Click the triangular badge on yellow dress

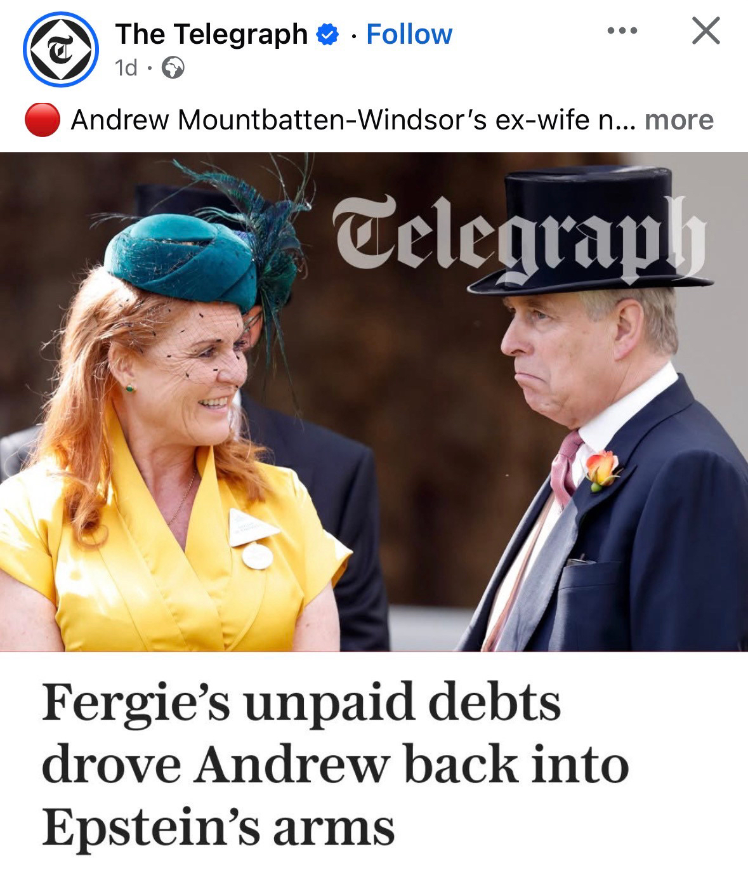(252, 526)
